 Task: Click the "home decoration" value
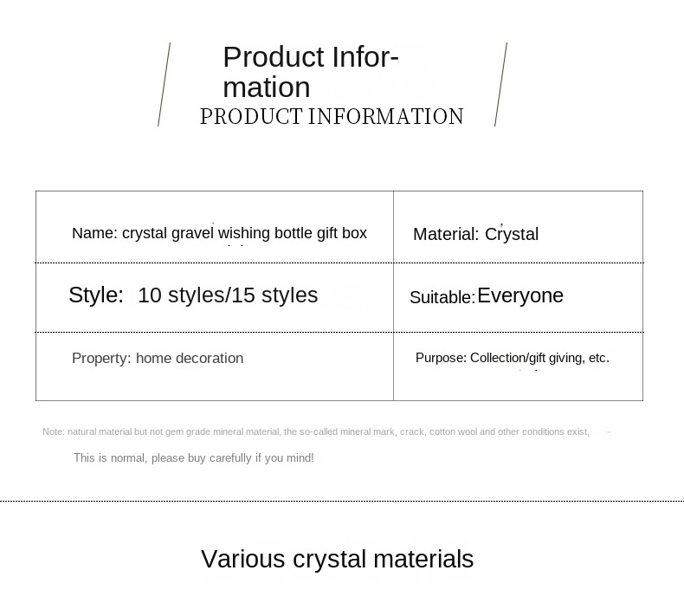click(190, 358)
